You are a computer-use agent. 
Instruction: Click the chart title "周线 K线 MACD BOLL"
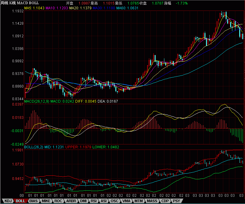coord(20,3)
